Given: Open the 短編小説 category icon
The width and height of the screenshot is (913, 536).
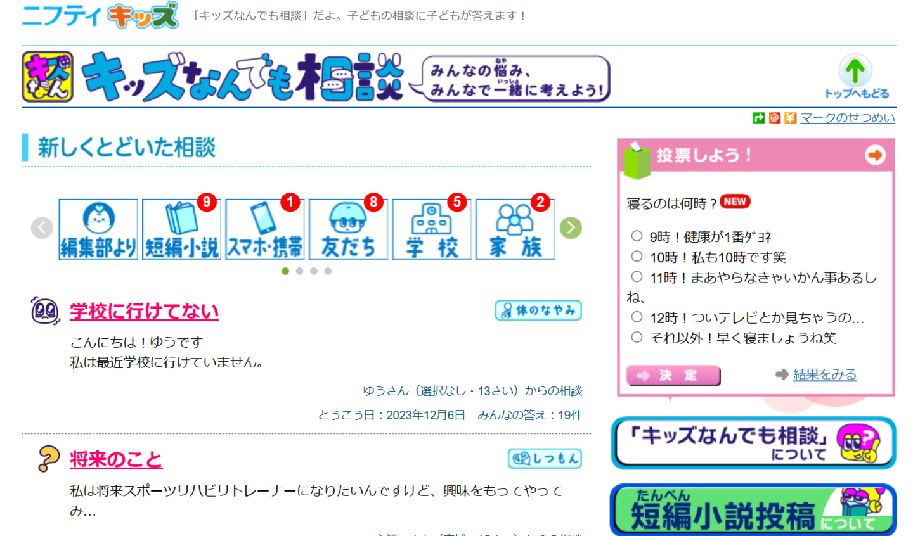Looking at the screenshot, I should click(x=181, y=229).
